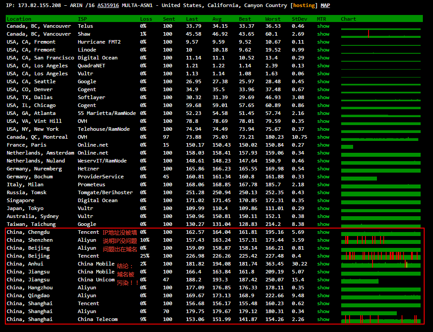Show MTR for Paris Online.net row
Screen dimensions: 433x332
323,145
